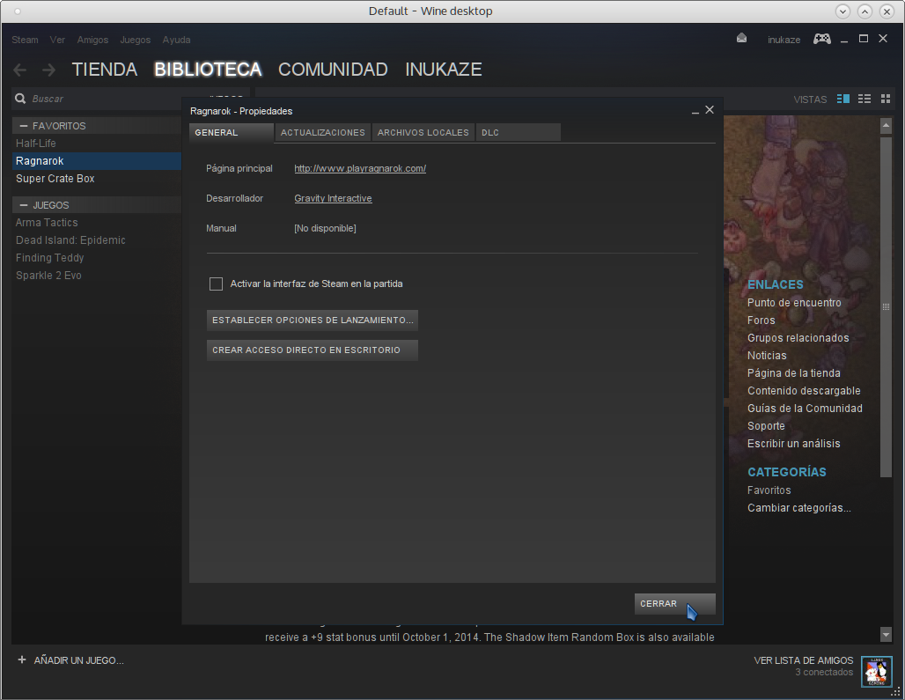Go to BIBLIOTECA section
Screen dimensions: 905x700
click(208, 70)
